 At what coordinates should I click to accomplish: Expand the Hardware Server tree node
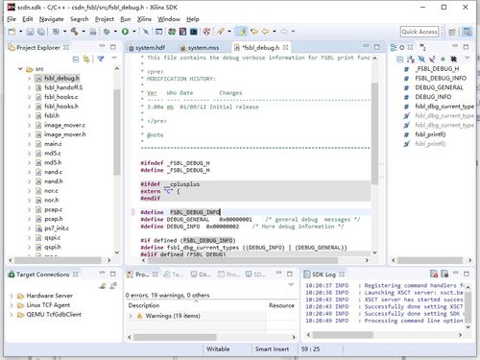[x=12, y=296]
